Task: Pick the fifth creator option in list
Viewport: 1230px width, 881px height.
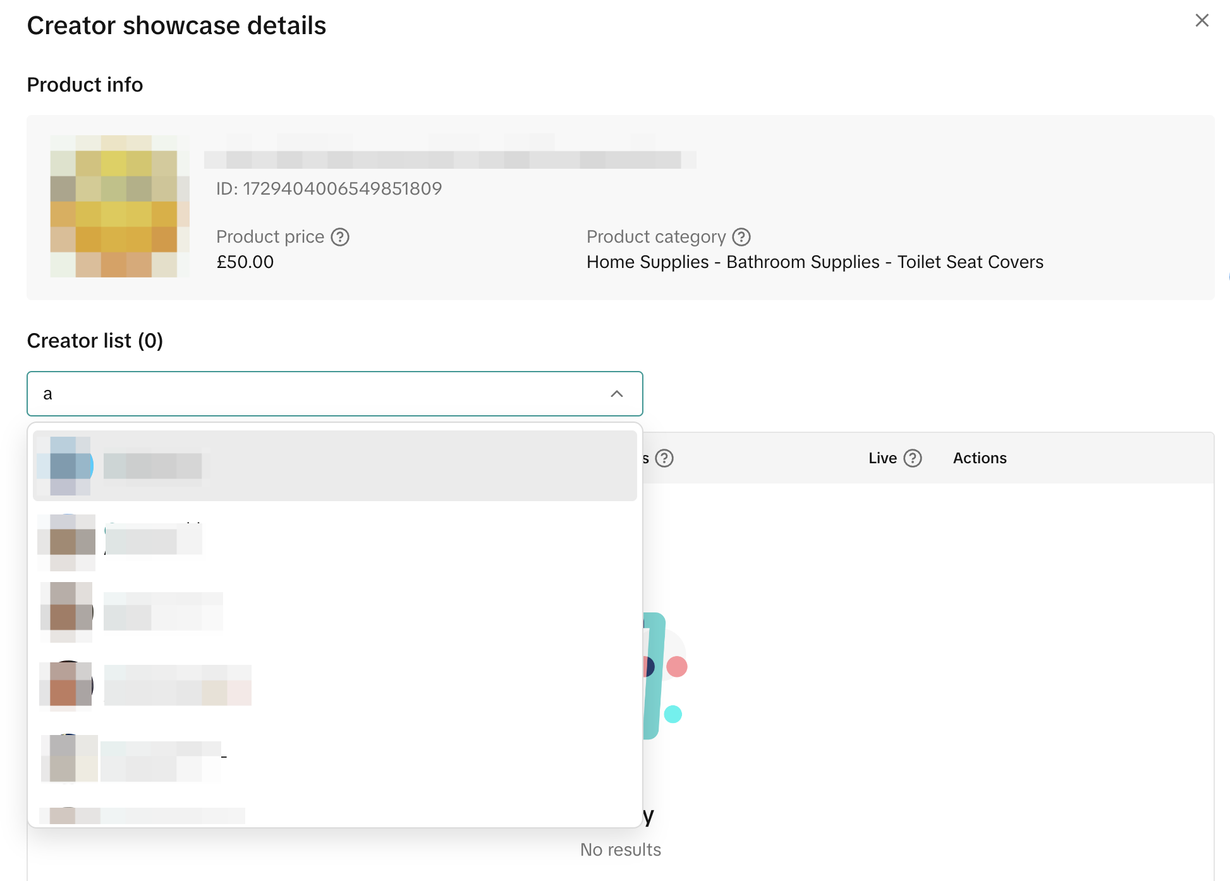Action: click(x=335, y=758)
